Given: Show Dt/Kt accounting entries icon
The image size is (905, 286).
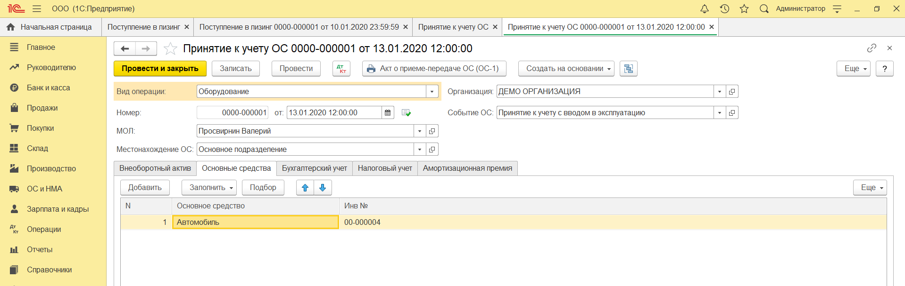Looking at the screenshot, I should point(341,69).
